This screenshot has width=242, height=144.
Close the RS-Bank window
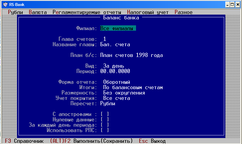[238, 5]
